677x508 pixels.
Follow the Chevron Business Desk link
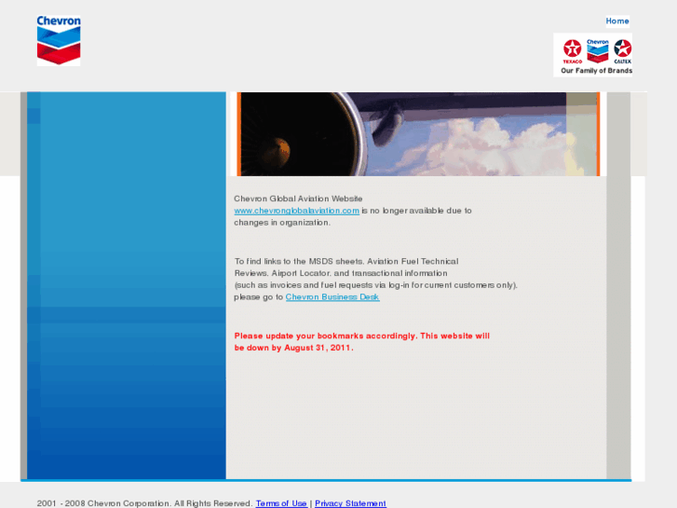[332, 297]
